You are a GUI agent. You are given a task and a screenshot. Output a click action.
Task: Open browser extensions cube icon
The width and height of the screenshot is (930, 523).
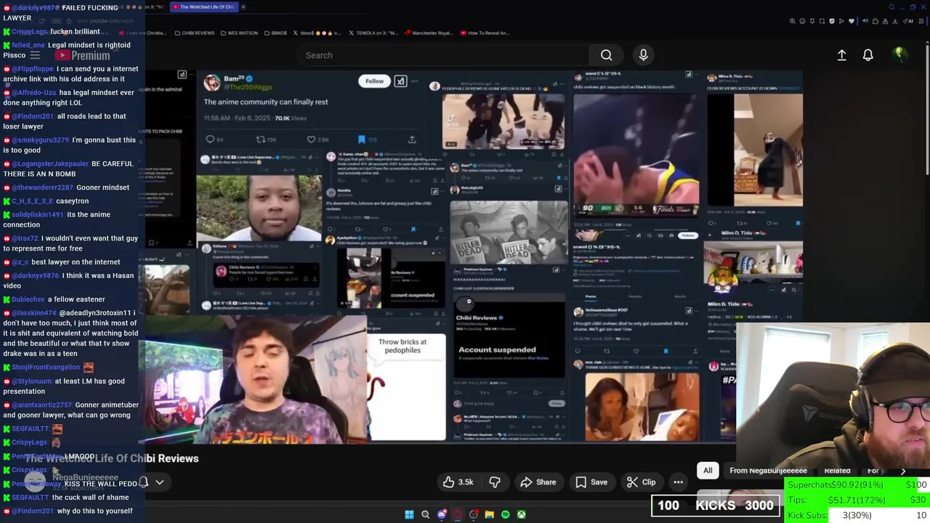[x=875, y=21]
